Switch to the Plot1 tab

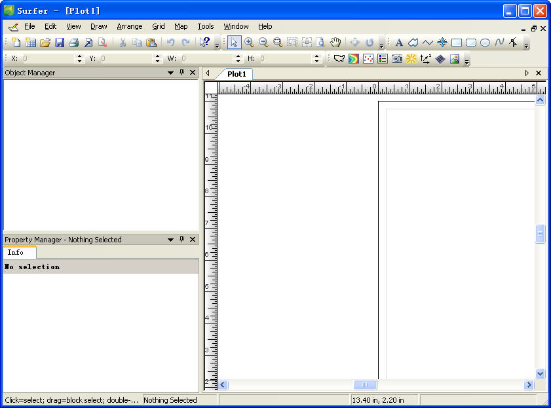point(237,74)
